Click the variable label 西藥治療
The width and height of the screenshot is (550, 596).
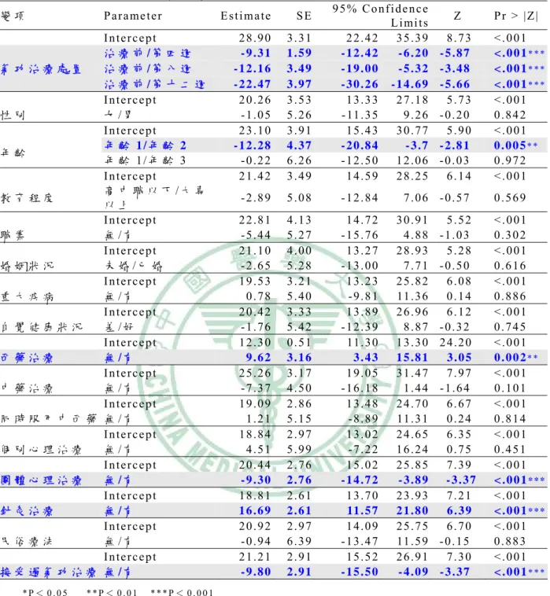tap(27, 358)
